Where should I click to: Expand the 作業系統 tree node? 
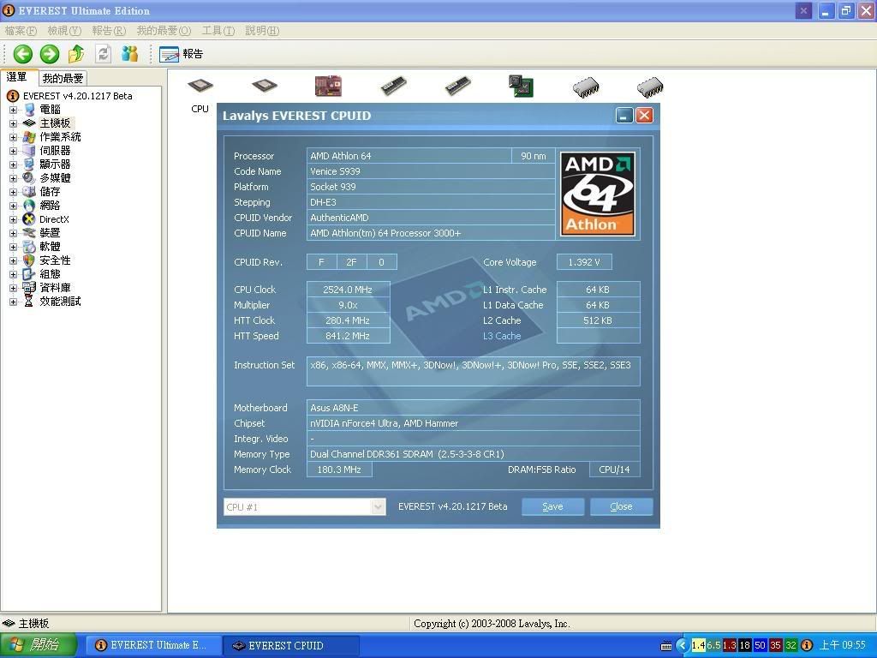pyautogui.click(x=13, y=137)
